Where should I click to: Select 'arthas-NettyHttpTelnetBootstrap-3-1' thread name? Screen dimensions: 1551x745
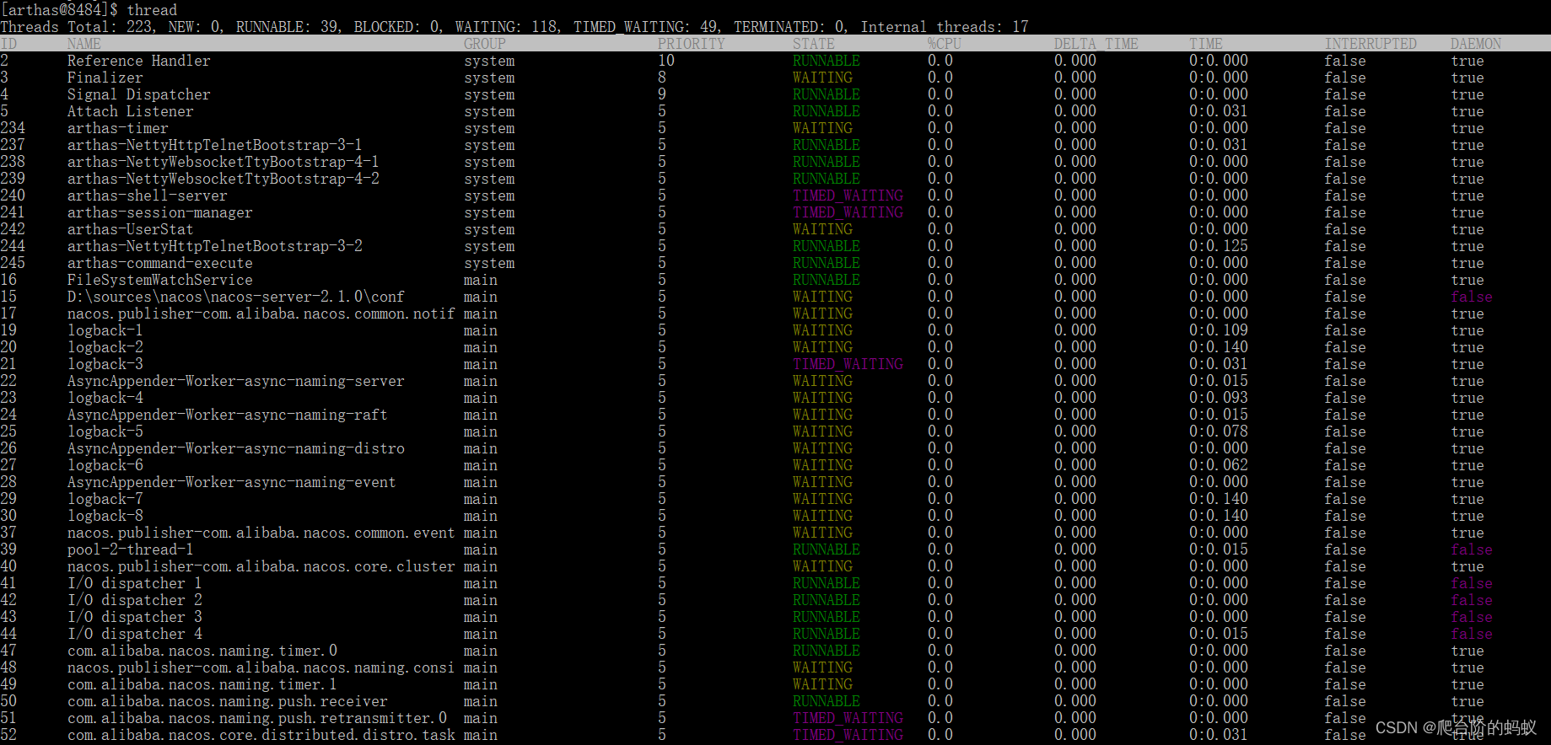click(x=215, y=145)
